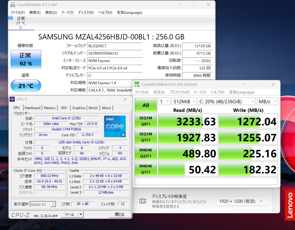Screen dimensions: 295x230
Task: Expand the ツール button dropdown arrow
Action: 81,215
